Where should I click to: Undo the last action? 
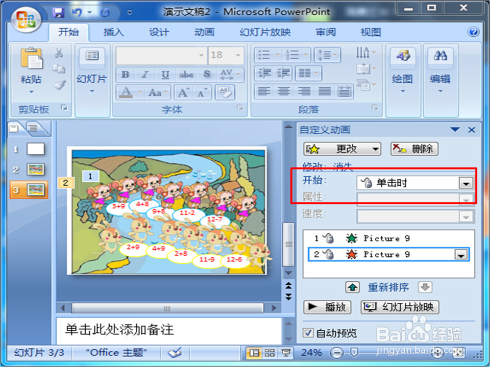pos(77,13)
